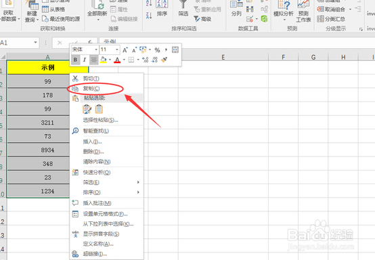Apply yellow fill color bucket

[x=104, y=60]
